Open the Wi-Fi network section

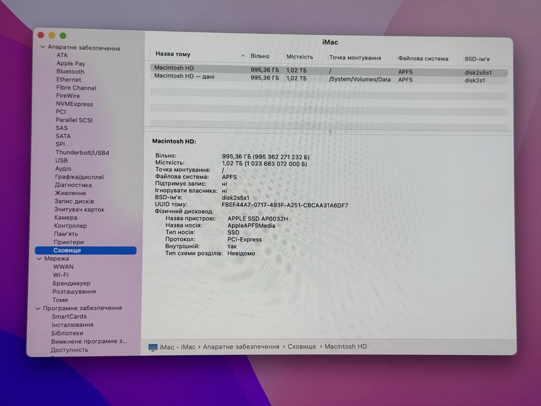pyautogui.click(x=61, y=275)
